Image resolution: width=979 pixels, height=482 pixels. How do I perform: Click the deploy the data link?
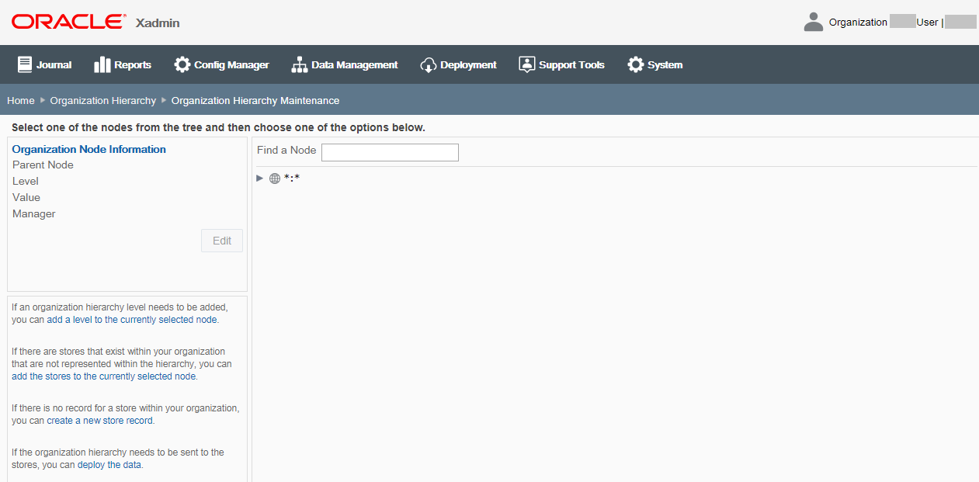[110, 464]
